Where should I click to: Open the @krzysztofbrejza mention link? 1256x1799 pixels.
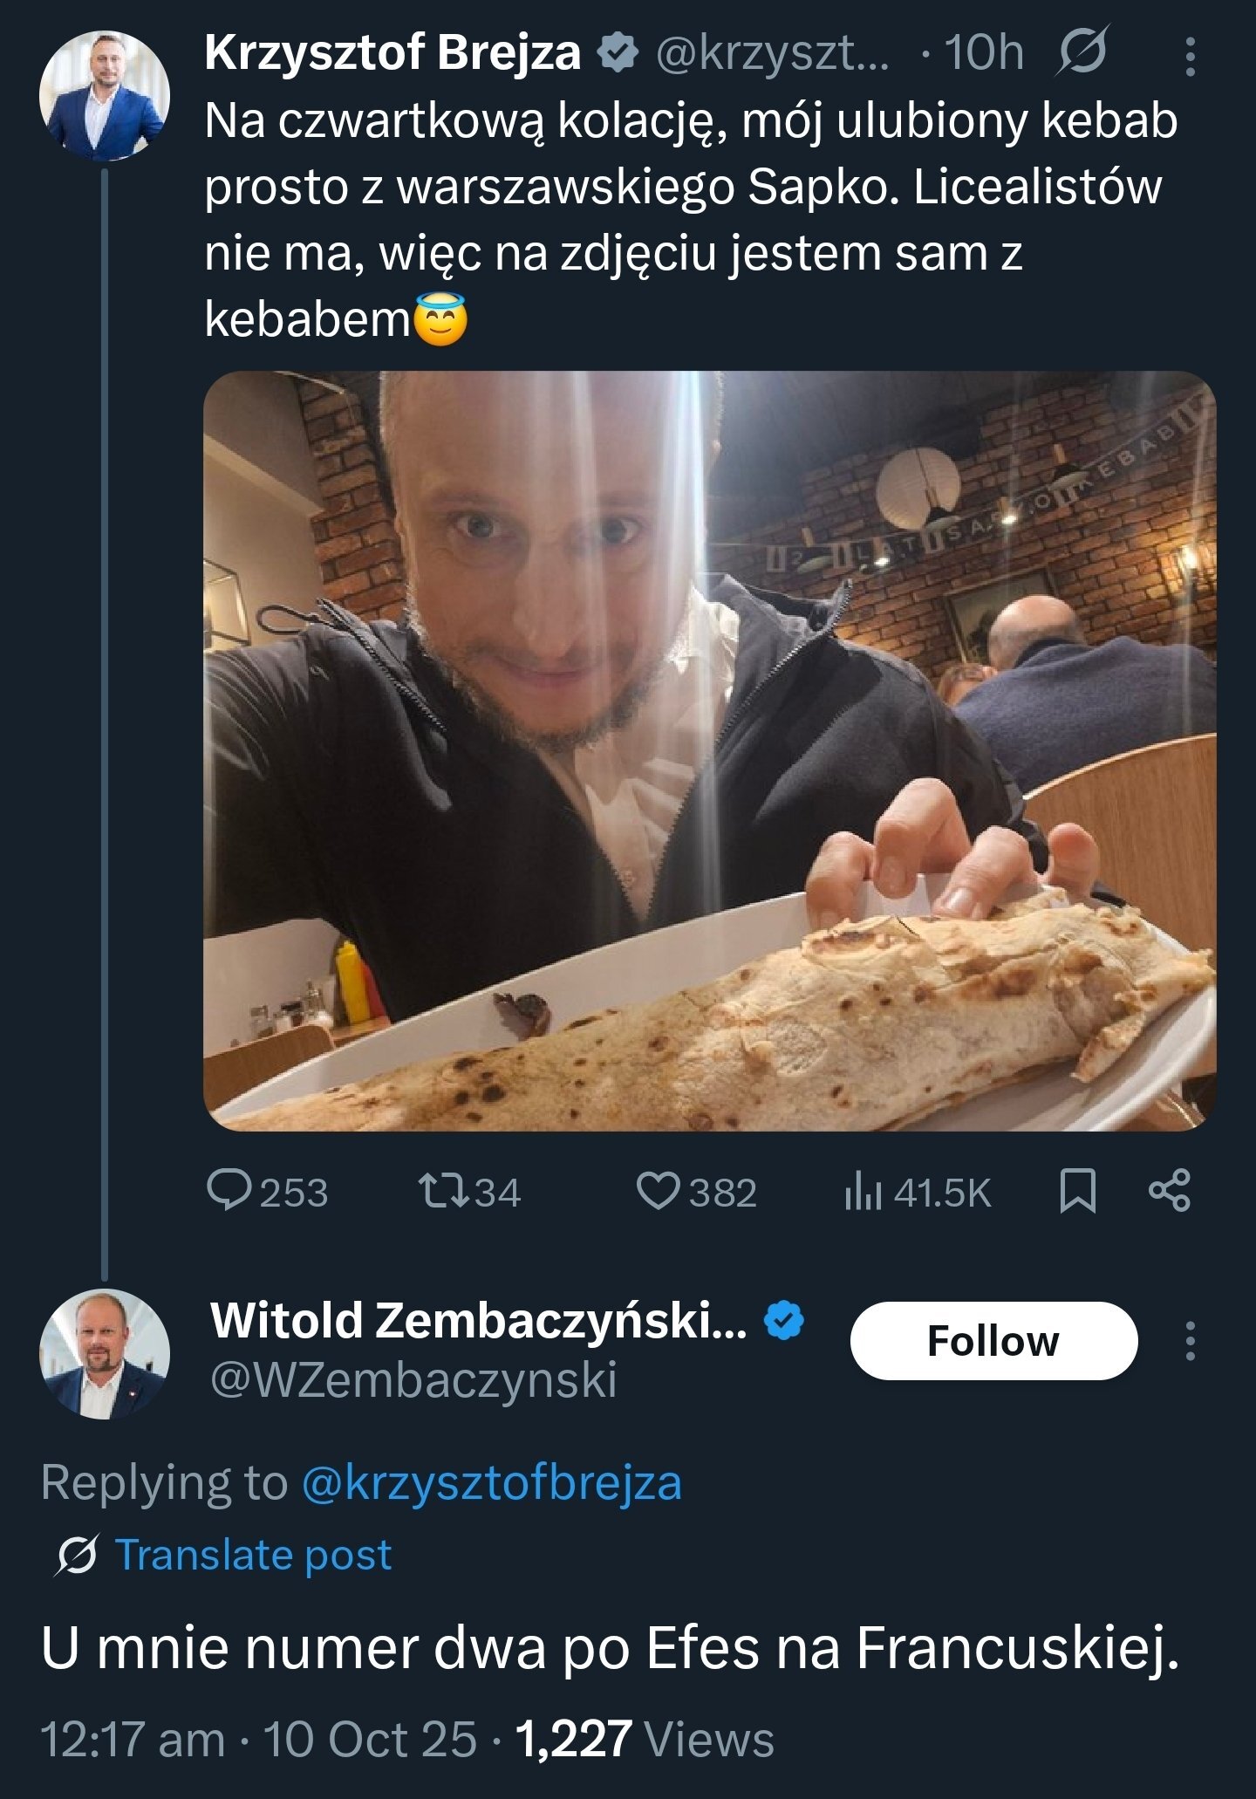(x=491, y=1483)
